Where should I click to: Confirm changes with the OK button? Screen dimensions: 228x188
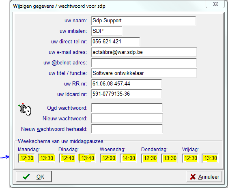coord(34,177)
